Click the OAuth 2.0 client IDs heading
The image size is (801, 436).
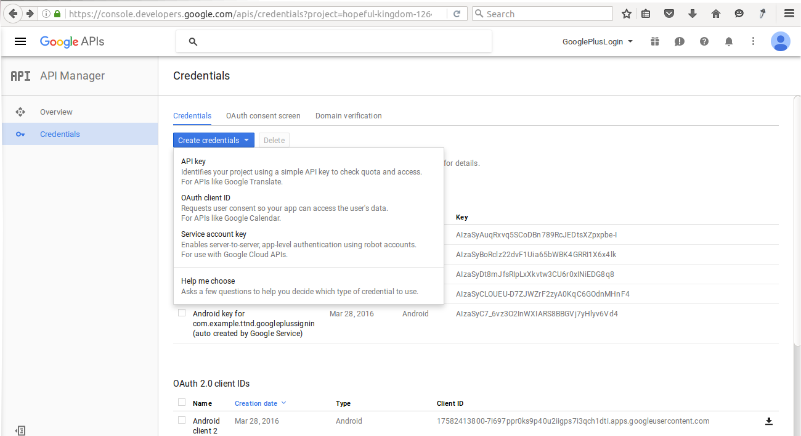point(211,384)
